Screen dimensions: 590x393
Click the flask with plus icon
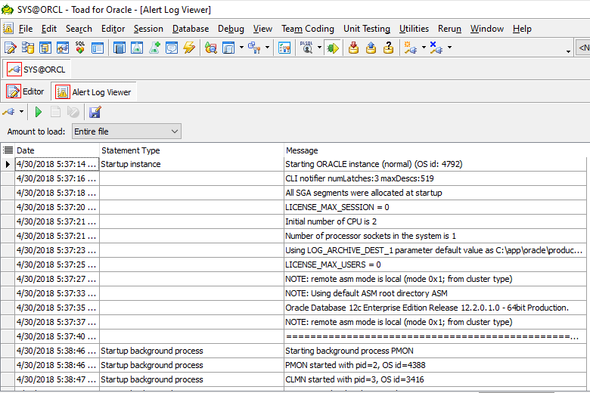point(154,48)
